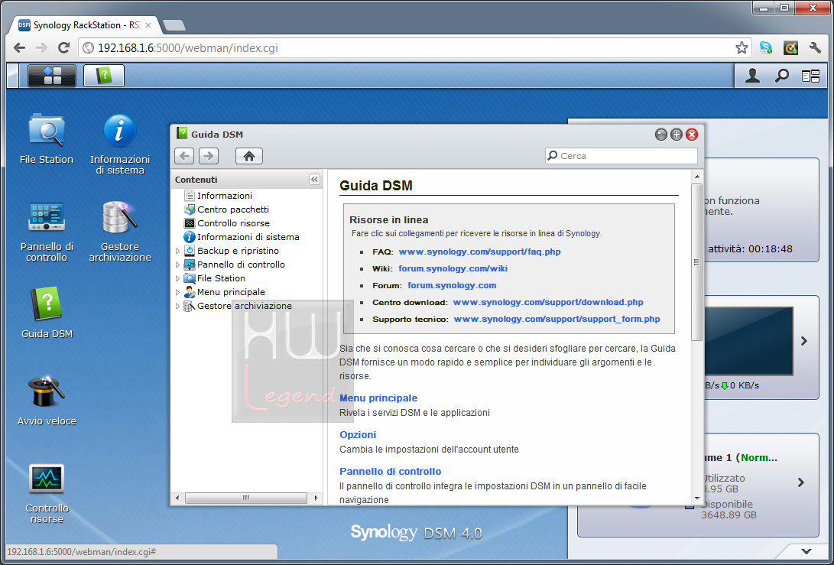Expand the volume storage widget arrow

point(801,482)
